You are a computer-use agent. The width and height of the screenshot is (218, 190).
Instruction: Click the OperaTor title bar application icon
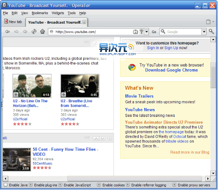[x=4, y=5]
